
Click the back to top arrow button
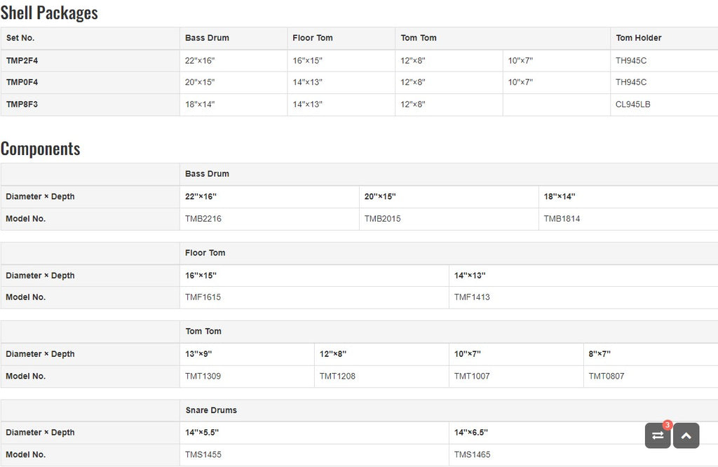[686, 435]
